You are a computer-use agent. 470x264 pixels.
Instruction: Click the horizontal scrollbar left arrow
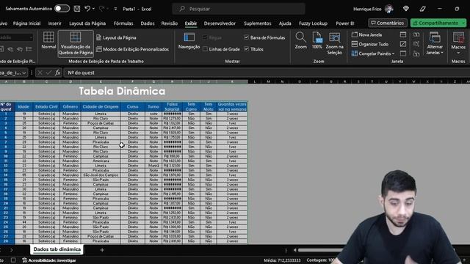pos(295,250)
